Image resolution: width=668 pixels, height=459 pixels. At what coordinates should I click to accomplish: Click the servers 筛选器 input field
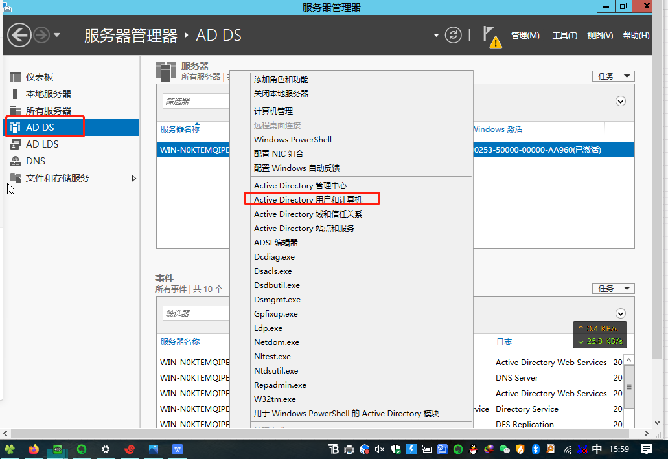click(x=196, y=102)
